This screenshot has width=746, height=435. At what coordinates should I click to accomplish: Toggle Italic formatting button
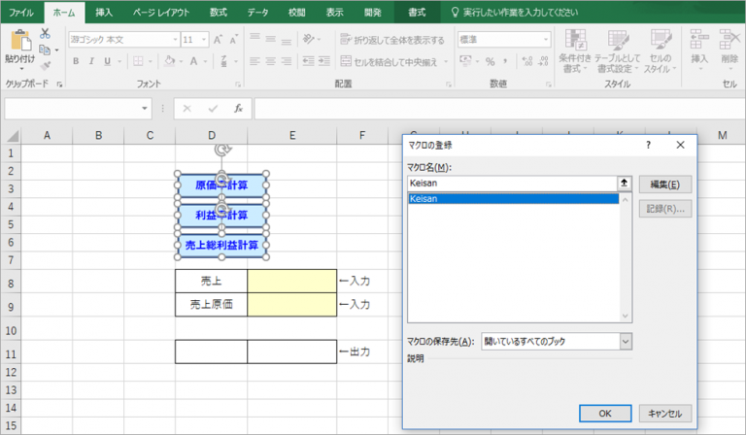pyautogui.click(x=91, y=60)
